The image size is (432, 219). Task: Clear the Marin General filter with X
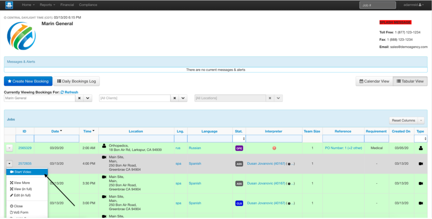[x=79, y=98]
